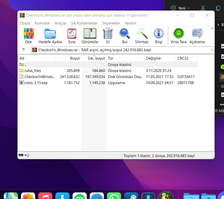Image resolution: width=224 pixels, height=199 pixels.
Task: Click the archive path input field
Action: click(123, 50)
